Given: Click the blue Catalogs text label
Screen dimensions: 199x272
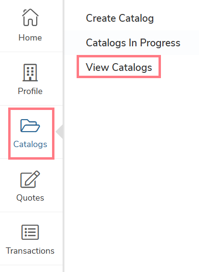Looking at the screenshot, I should point(30,144).
